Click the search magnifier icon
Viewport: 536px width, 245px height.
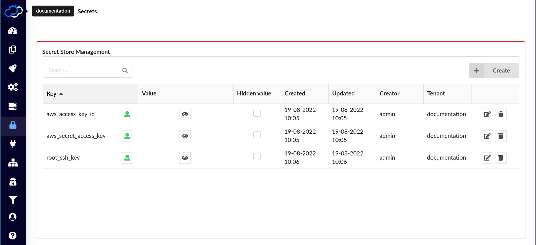pos(125,71)
